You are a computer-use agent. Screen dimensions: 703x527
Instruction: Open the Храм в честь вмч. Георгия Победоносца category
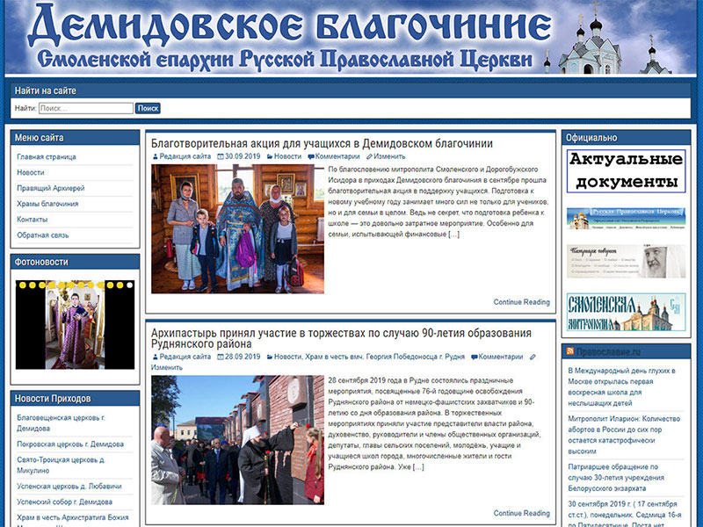[385, 357]
